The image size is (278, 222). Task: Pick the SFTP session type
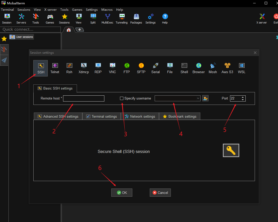141,68
